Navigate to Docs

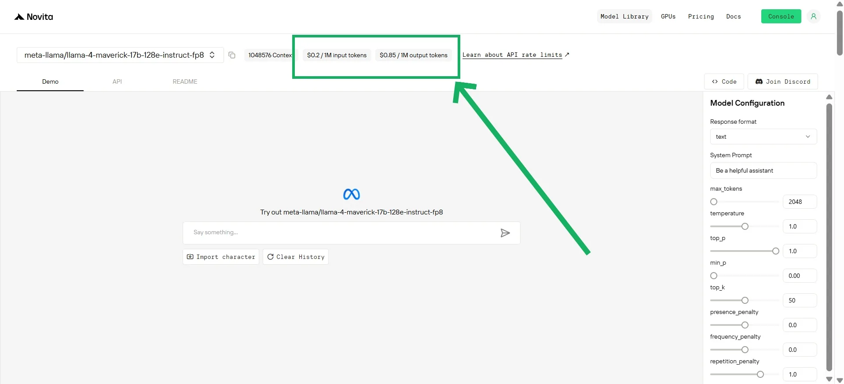[x=734, y=16]
